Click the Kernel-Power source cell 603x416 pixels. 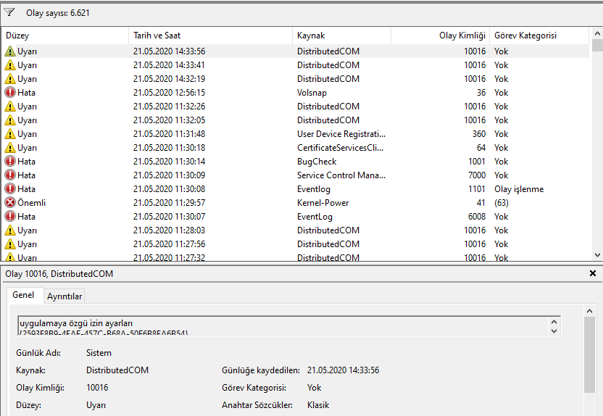[x=323, y=203]
